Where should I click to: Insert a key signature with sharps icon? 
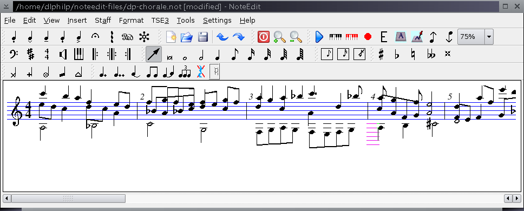tap(30, 54)
